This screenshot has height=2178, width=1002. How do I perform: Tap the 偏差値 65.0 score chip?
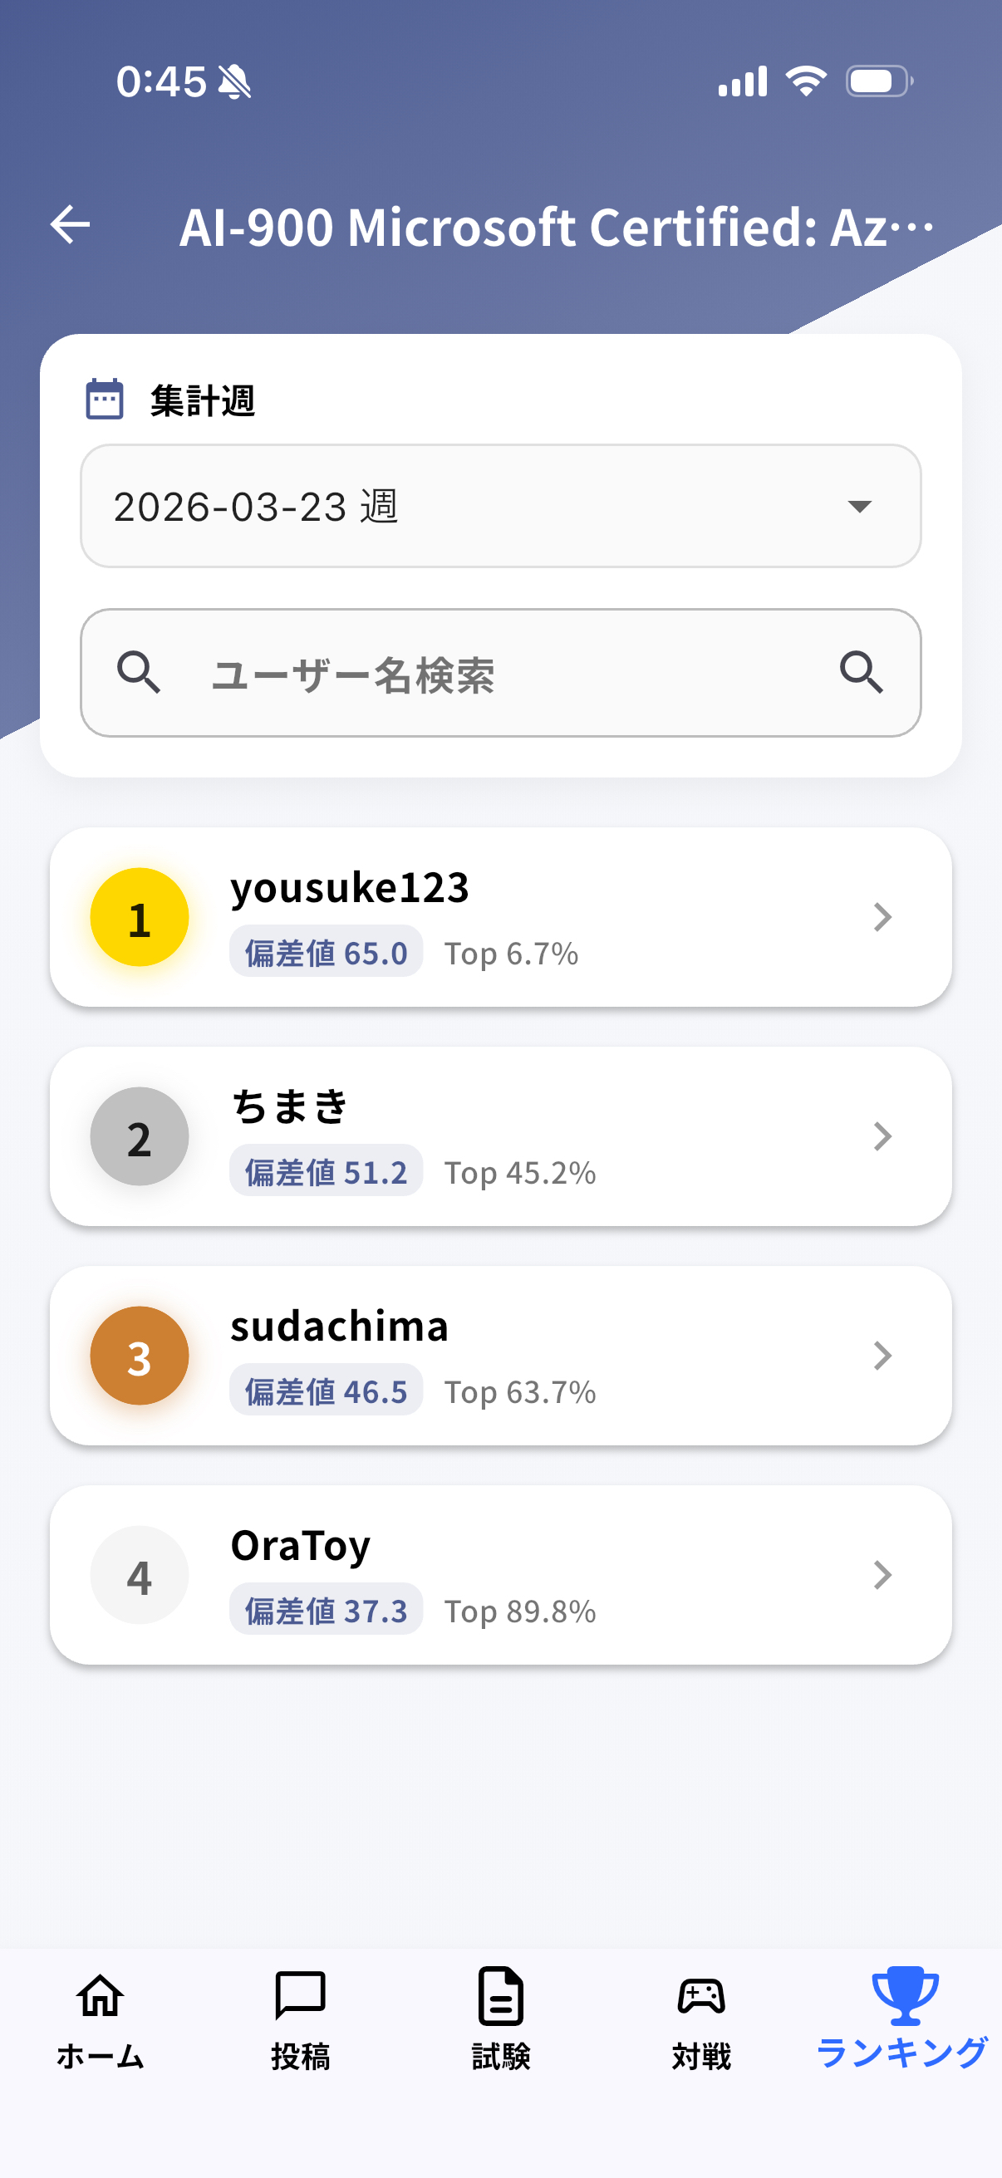327,953
